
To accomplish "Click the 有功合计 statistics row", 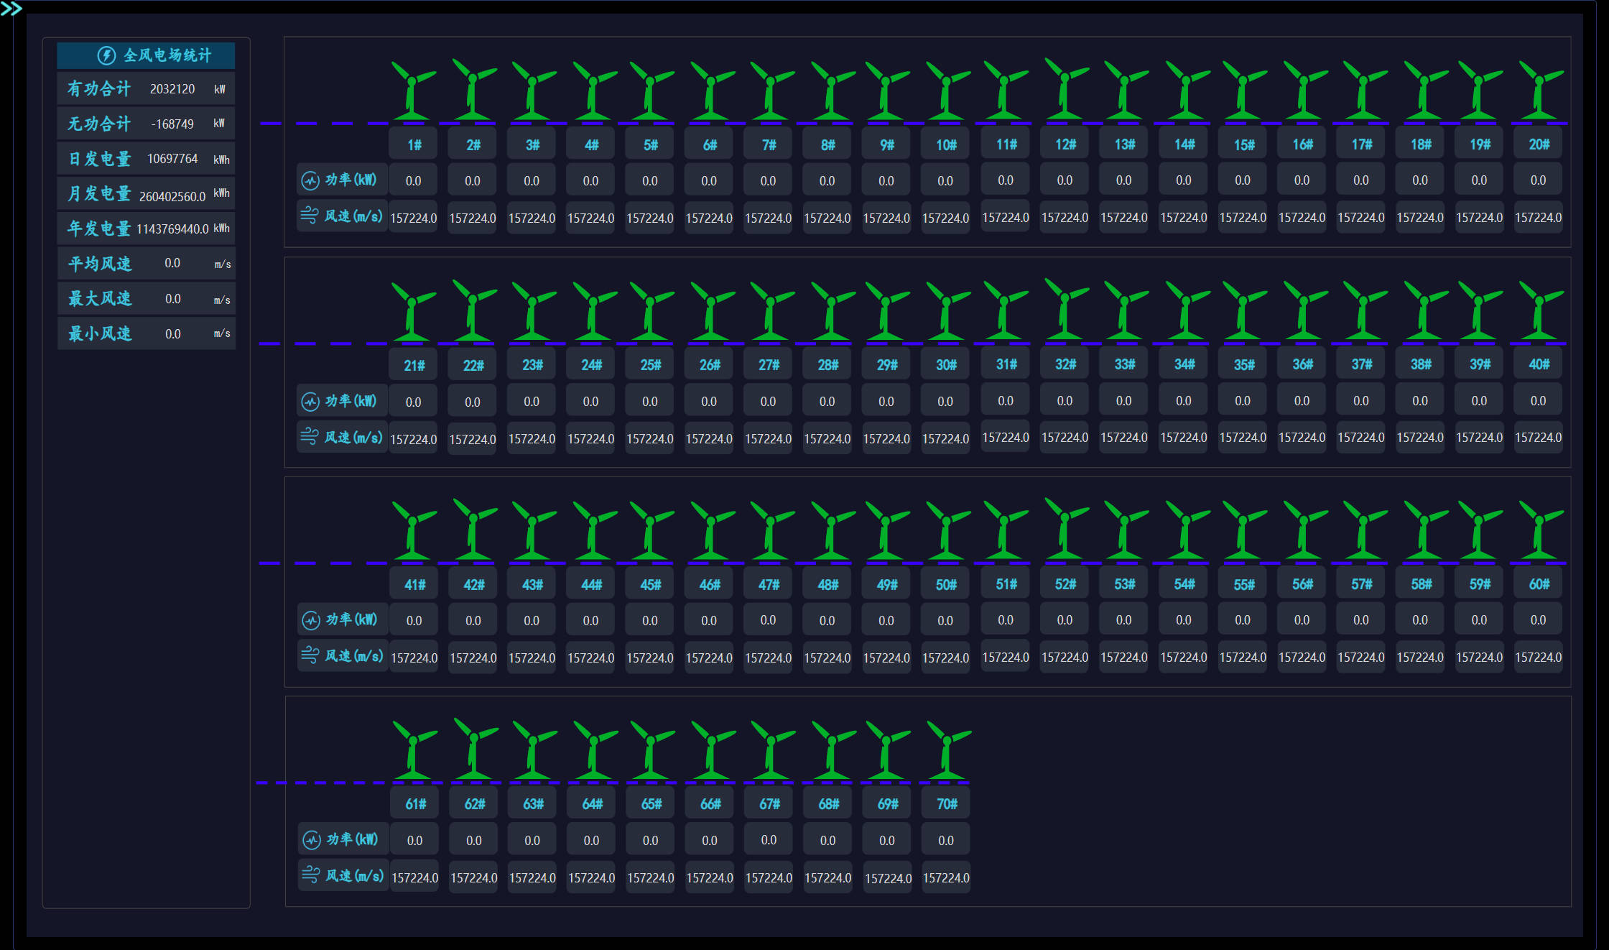I will (x=147, y=89).
